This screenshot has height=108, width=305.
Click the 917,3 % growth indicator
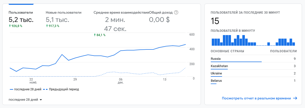click(x=53, y=26)
